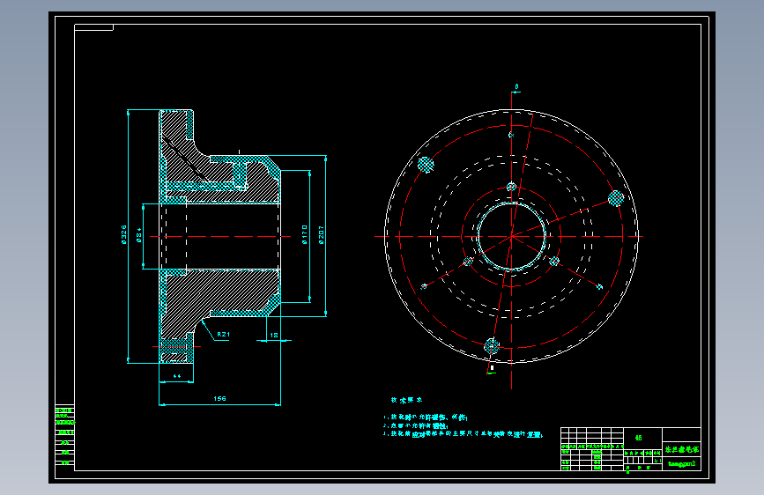Select the tangpan2 drawing name in title block
764x495 pixels.
[682, 464]
